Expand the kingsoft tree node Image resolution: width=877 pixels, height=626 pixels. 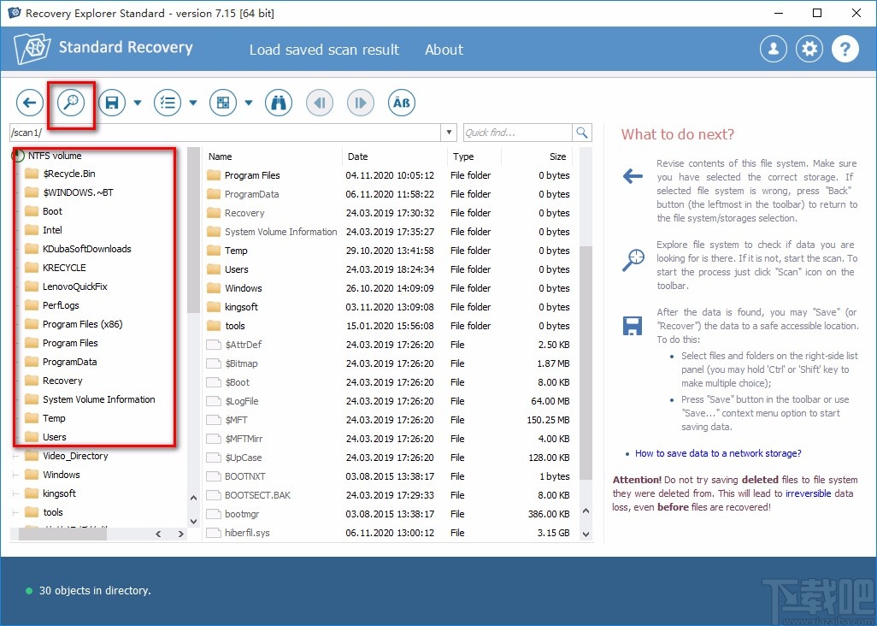point(16,493)
